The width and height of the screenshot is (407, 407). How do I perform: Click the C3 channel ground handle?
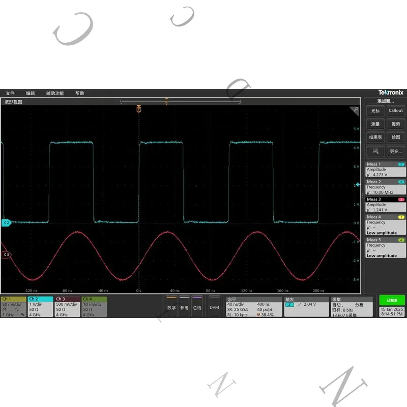pyautogui.click(x=6, y=255)
